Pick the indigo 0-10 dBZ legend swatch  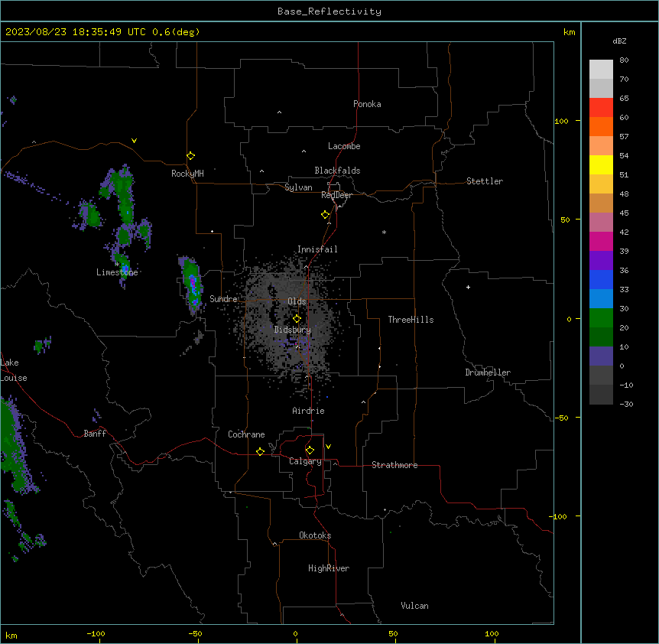point(601,356)
